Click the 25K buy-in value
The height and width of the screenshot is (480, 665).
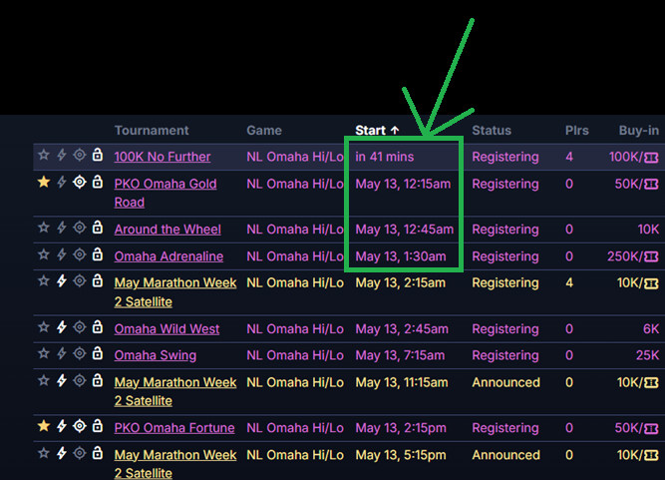(x=648, y=355)
